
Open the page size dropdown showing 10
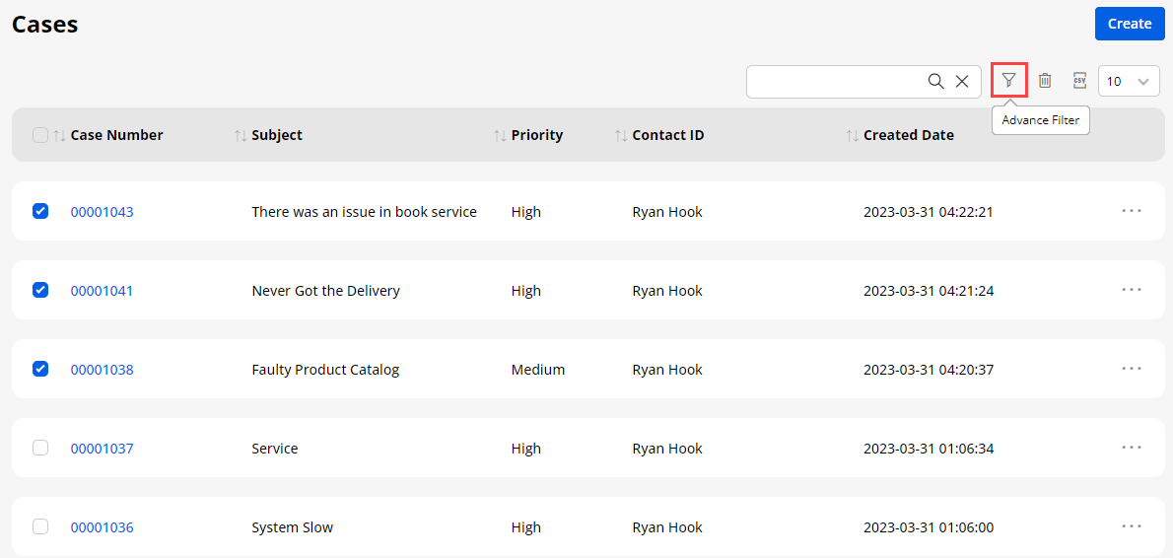[1129, 82]
